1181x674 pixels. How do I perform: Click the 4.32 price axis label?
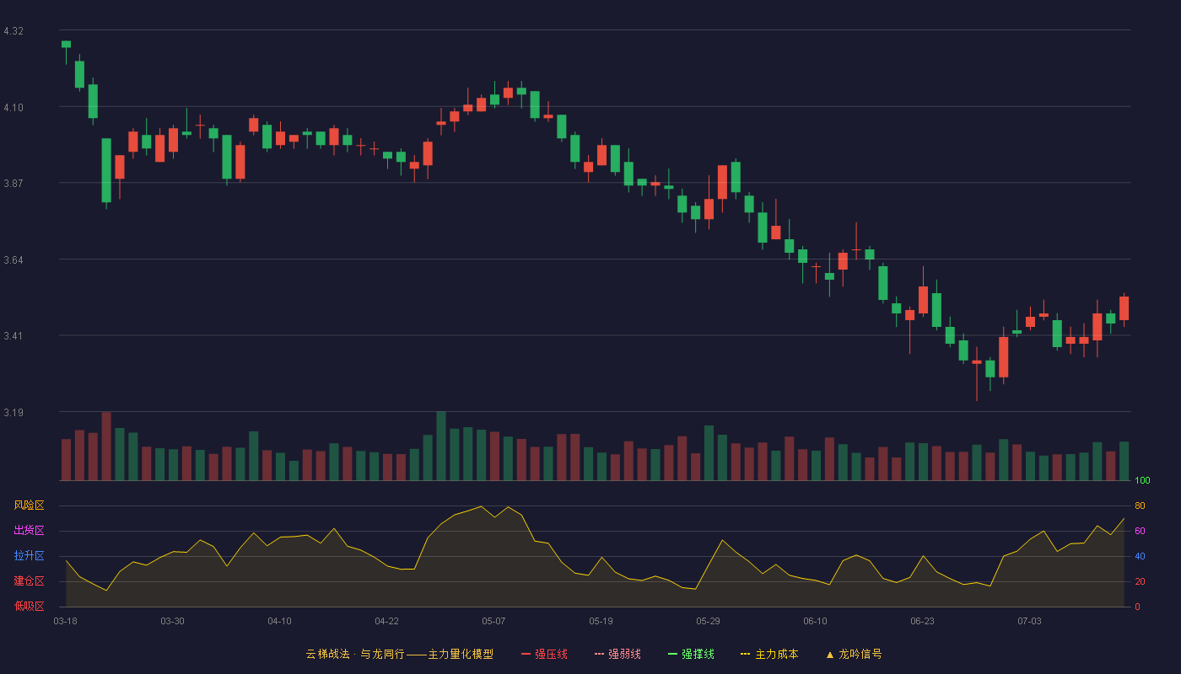13,31
